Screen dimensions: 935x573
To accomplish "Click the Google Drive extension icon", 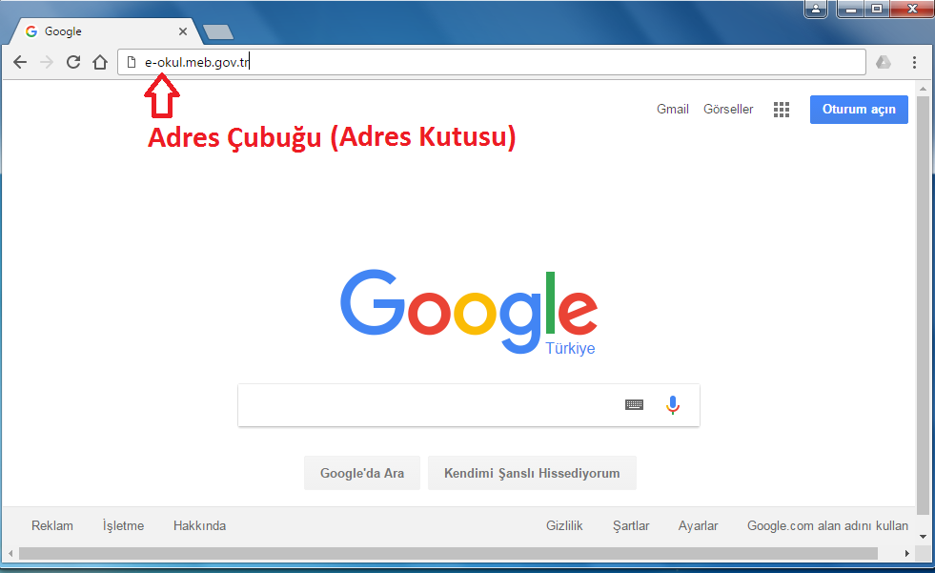I will click(884, 62).
